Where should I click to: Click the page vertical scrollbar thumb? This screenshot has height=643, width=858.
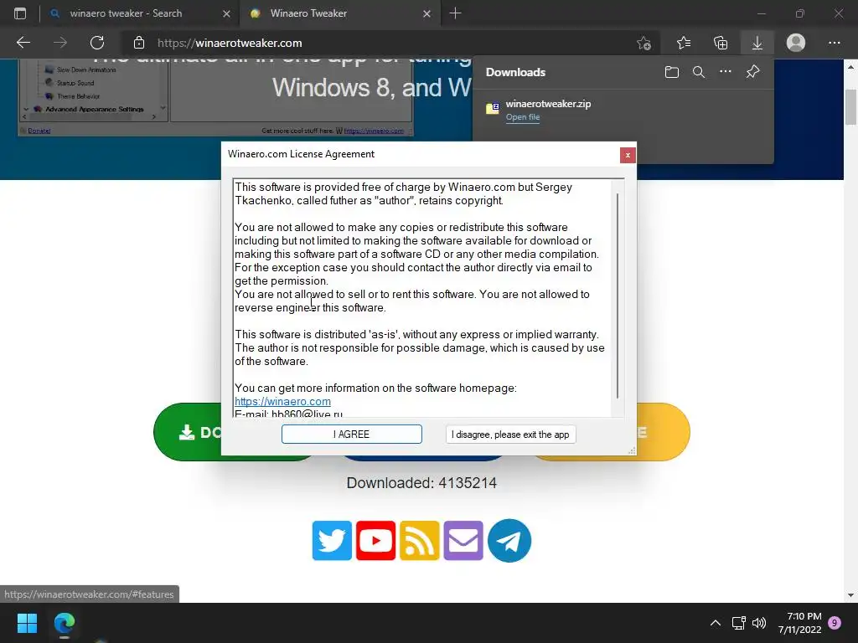point(850,106)
